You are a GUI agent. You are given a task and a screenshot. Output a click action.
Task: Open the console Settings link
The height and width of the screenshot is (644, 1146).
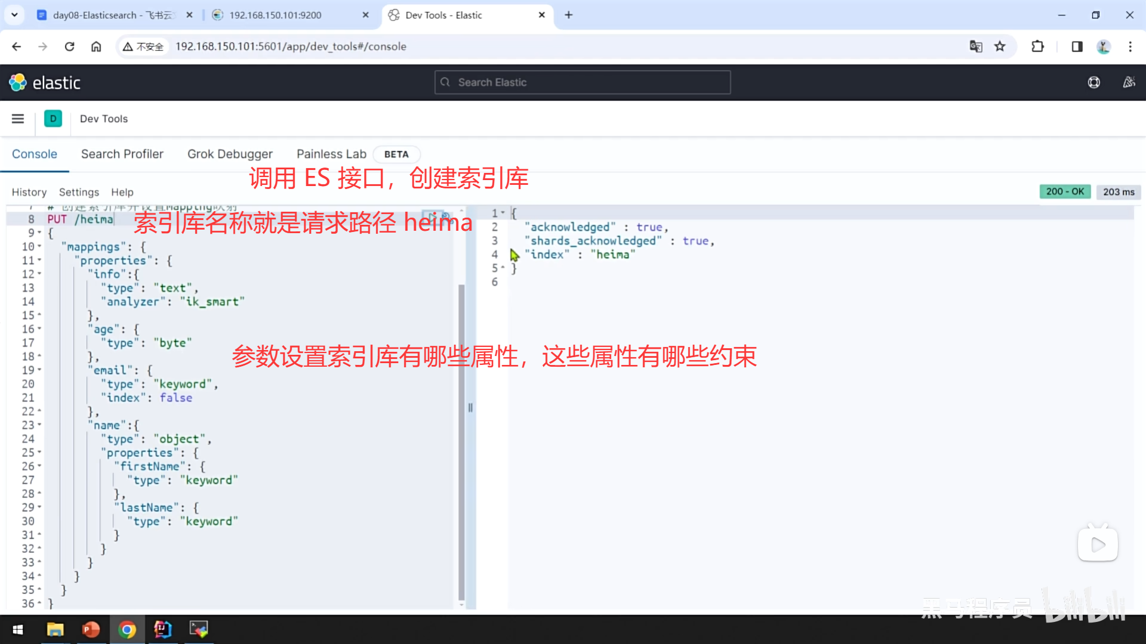(x=79, y=192)
